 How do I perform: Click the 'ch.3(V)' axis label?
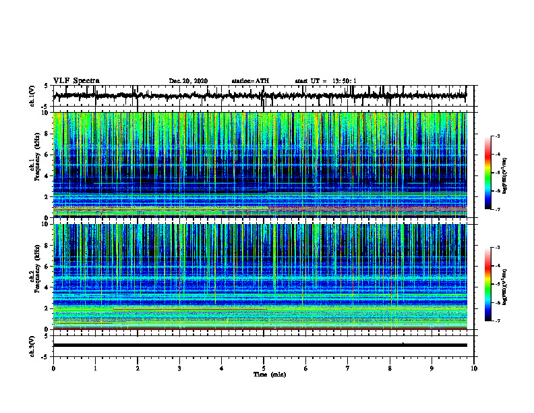(32, 346)
